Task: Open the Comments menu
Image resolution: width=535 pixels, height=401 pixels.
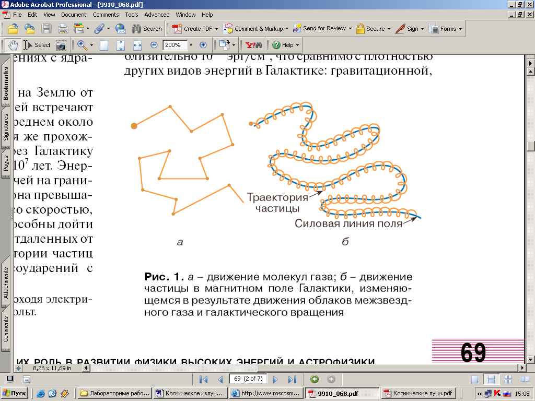Action: (106, 15)
